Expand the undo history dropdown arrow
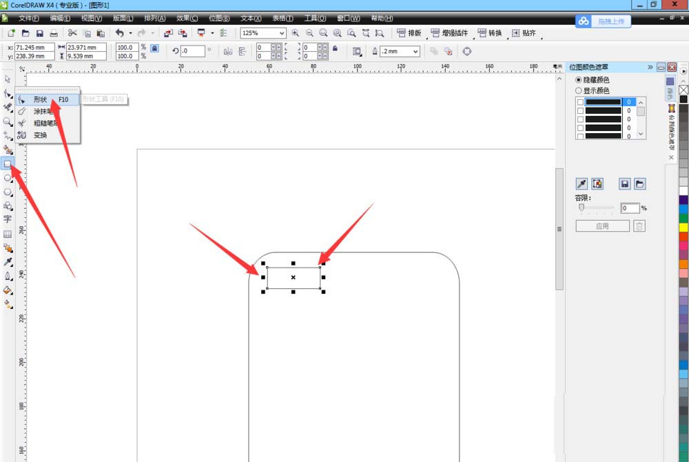The image size is (689, 462). click(130, 33)
